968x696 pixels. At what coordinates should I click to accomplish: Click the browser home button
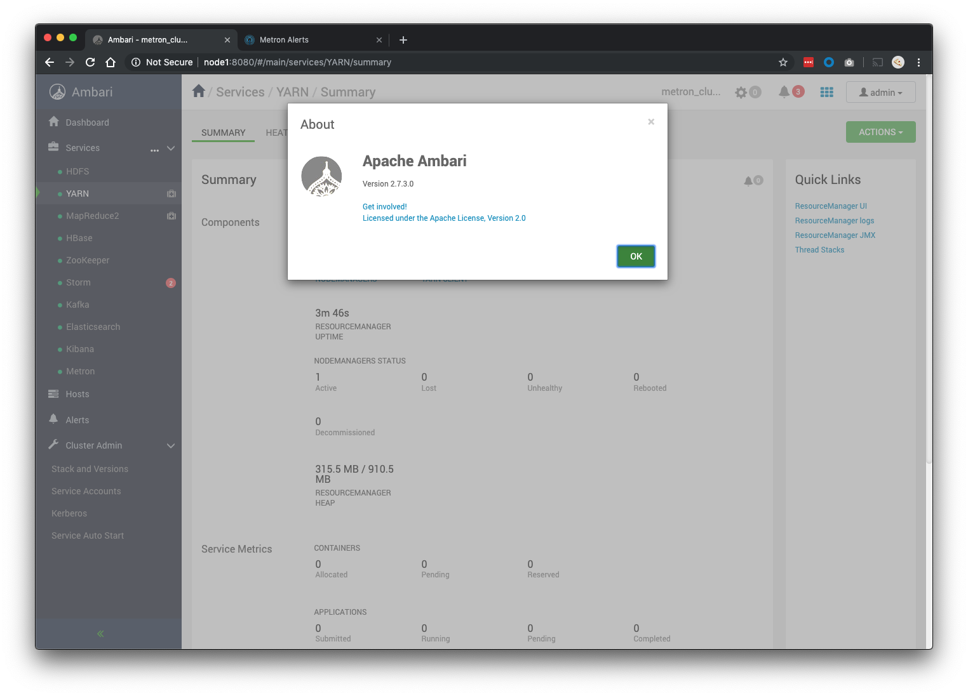(111, 62)
